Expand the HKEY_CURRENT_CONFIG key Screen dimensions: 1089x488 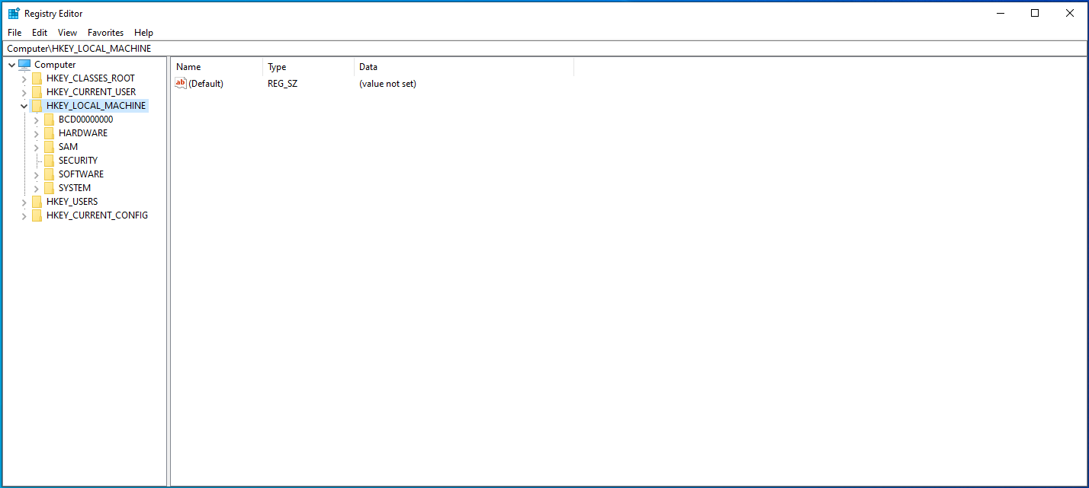tap(24, 215)
